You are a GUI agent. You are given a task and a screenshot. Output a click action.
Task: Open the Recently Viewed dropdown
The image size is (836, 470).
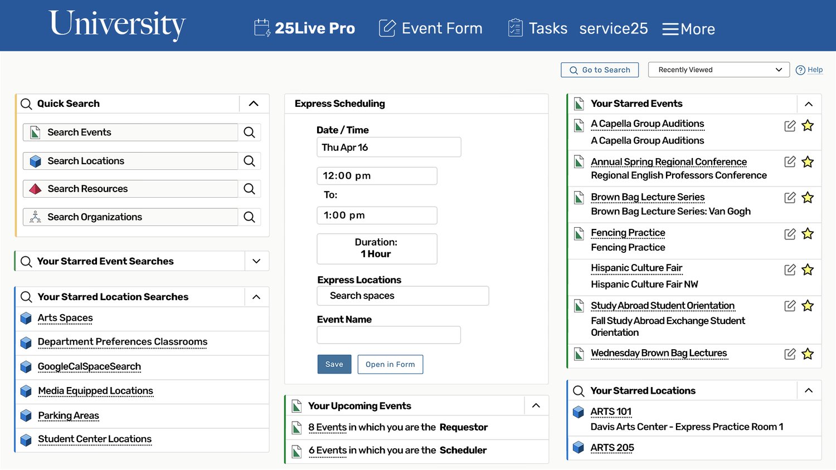[x=718, y=70]
